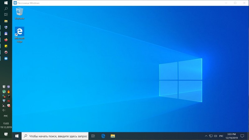The image size is (249, 140).
Task: Click the host volume speaker icon
Action: [x=4, y=110]
